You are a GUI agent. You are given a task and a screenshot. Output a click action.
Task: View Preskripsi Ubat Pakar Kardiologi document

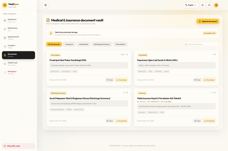110,80
